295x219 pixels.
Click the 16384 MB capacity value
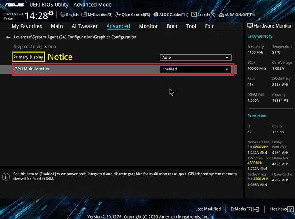click(280, 101)
